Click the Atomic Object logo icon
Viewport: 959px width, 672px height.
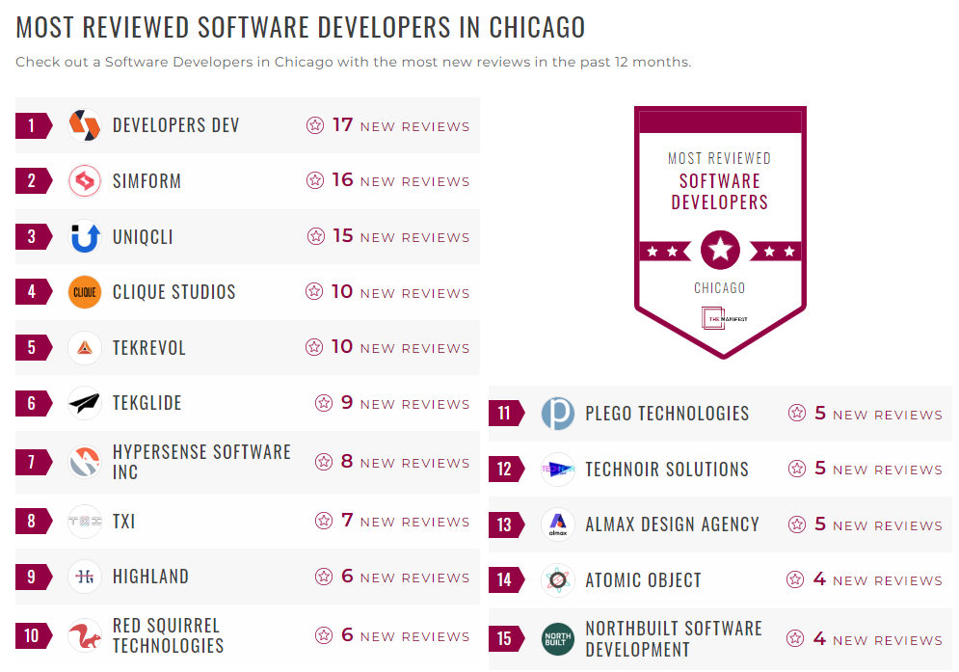pos(557,580)
